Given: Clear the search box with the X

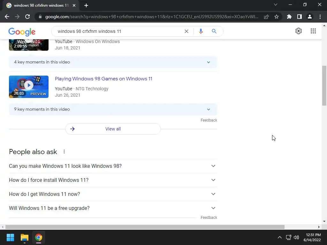Looking at the screenshot, I should [186, 31].
